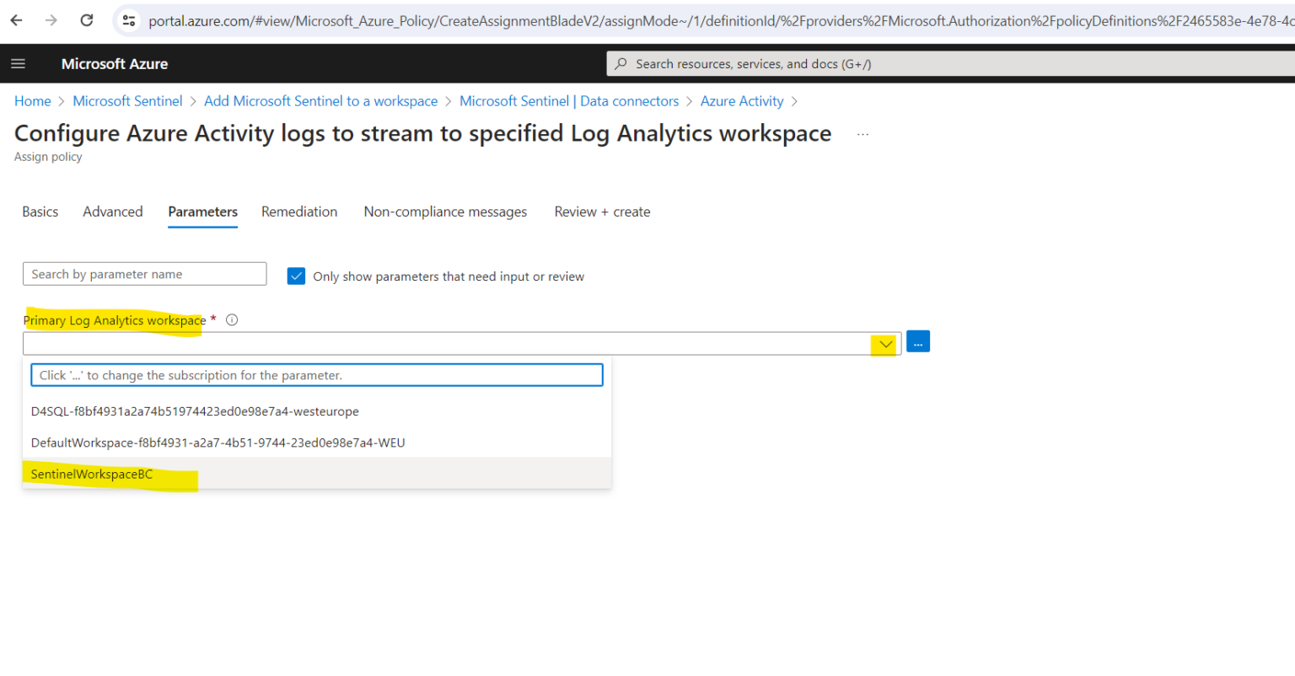The width and height of the screenshot is (1295, 676).
Task: Collapse the Primary Log Analytics workspace dropdown arrow
Action: click(x=885, y=343)
